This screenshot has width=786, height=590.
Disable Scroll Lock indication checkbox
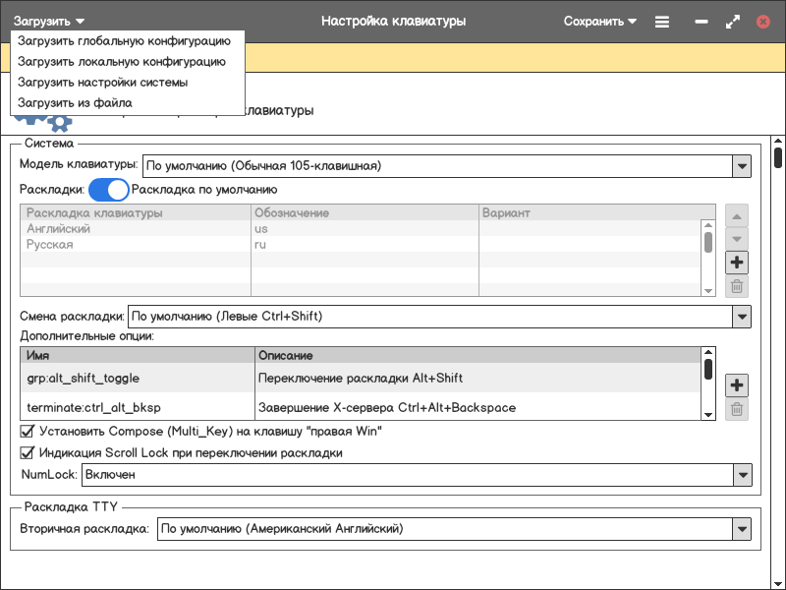(28, 453)
